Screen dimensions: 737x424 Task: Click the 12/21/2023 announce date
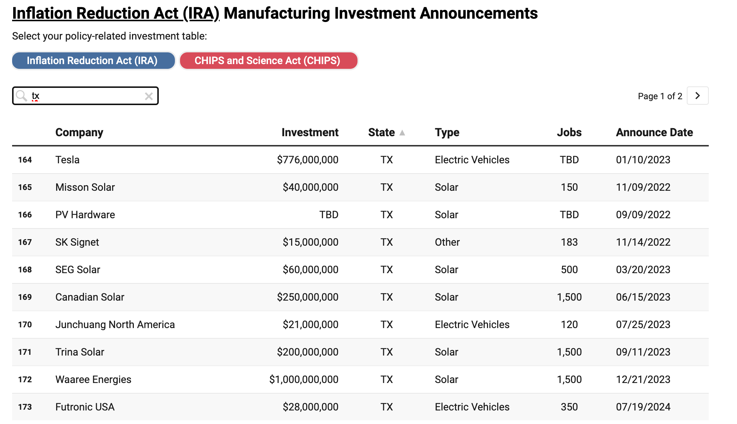click(x=643, y=379)
